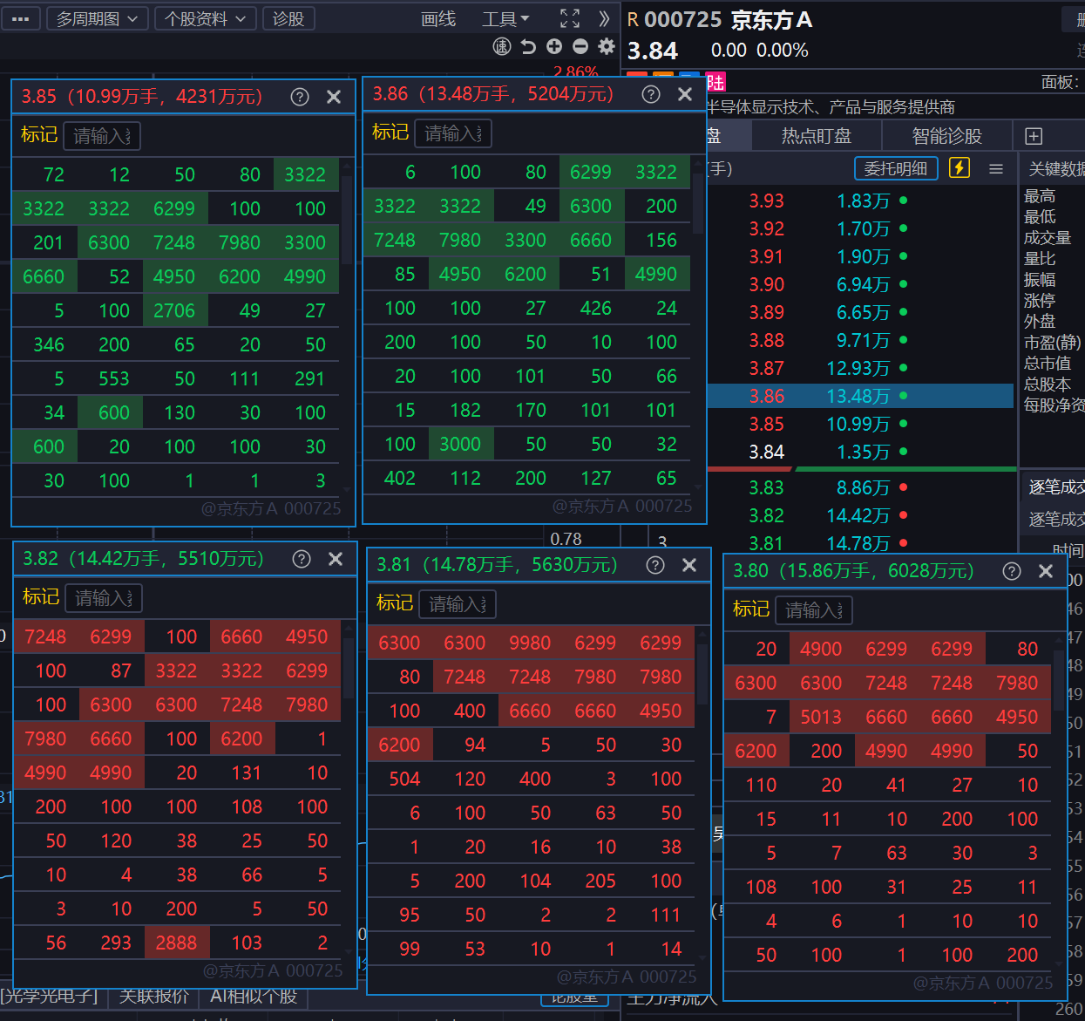Click the 市盈(静) key data label
The width and height of the screenshot is (1085, 1021).
click(1052, 342)
